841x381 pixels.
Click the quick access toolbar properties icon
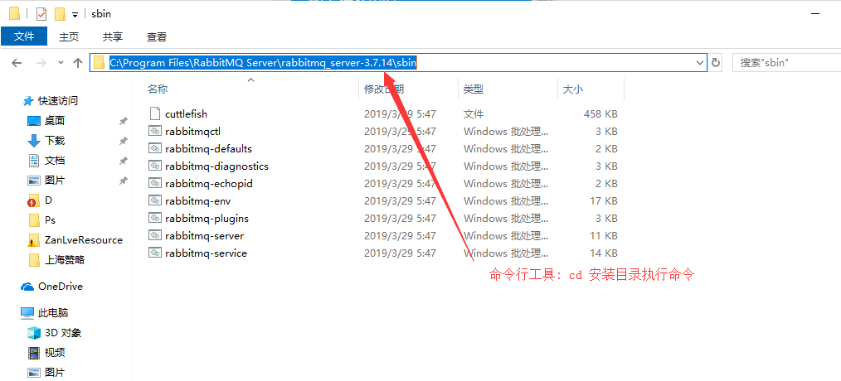coord(41,14)
